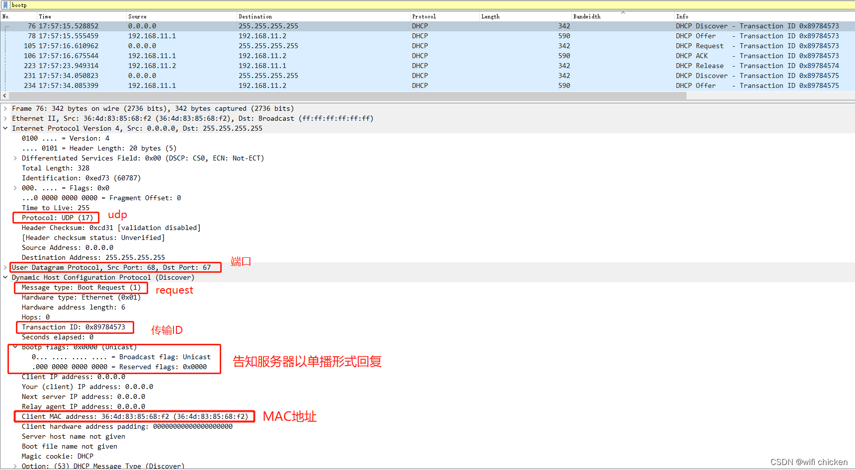855x470 pixels.
Task: Click the packet list horizontal scrollbar
Action: coord(347,95)
